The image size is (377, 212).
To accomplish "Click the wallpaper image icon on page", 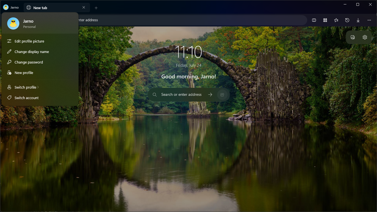I will pos(352,37).
